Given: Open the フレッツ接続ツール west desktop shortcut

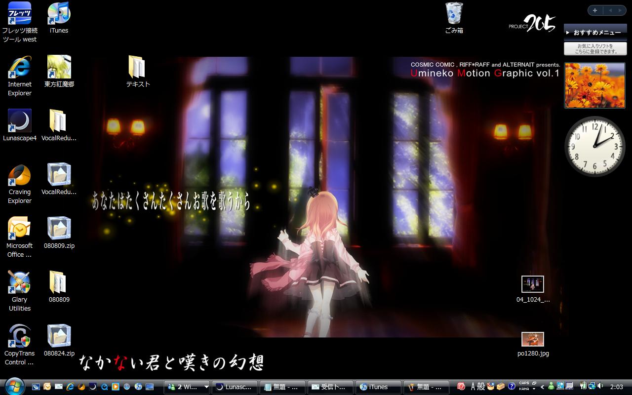Looking at the screenshot, I should point(20,22).
